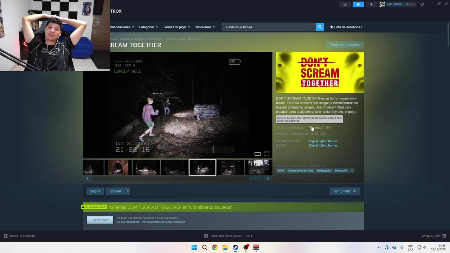Open the Digital Cybercherries developer link

click(x=323, y=141)
